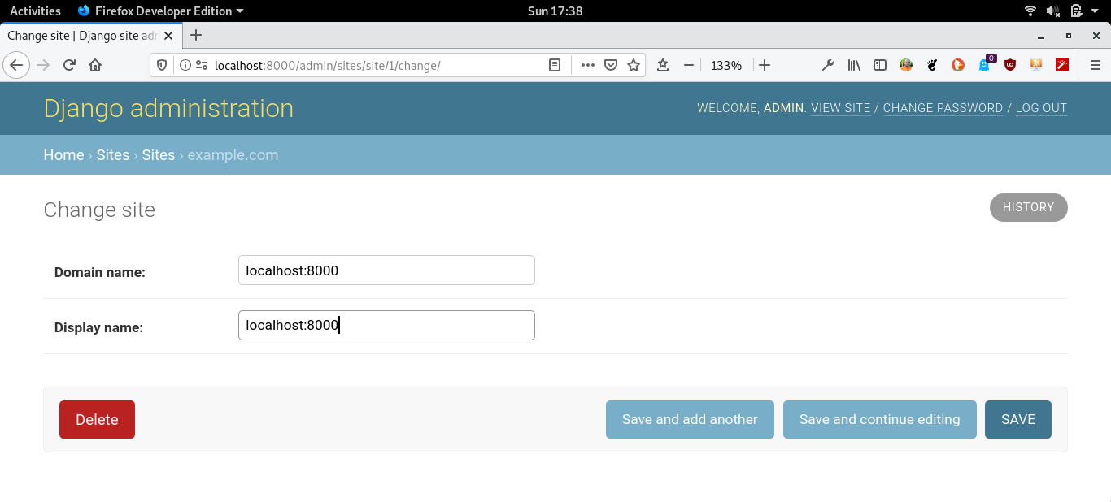Open the browser home page
This screenshot has width=1111, height=502.
[95, 65]
